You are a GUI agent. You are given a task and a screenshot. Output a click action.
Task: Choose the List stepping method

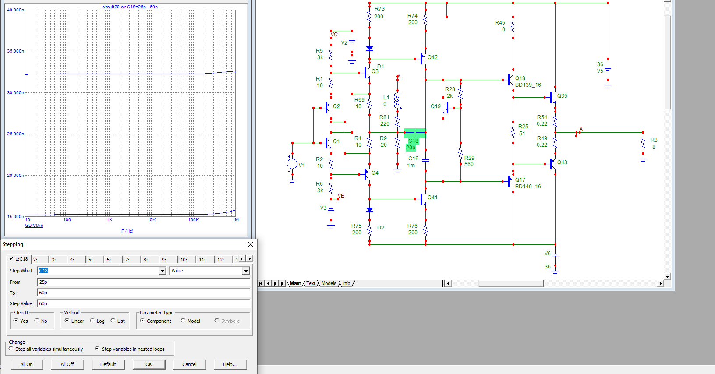pos(118,321)
